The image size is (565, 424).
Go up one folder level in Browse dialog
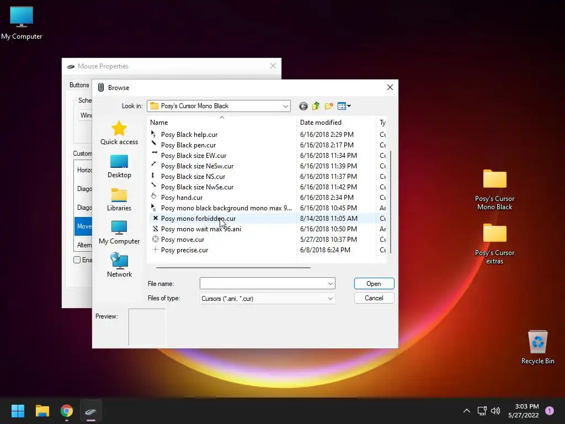pos(316,106)
